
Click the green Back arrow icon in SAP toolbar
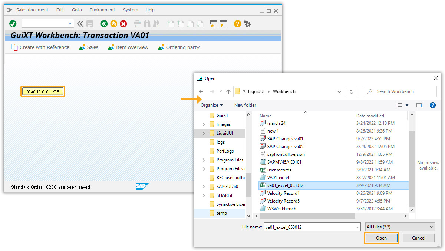[104, 24]
